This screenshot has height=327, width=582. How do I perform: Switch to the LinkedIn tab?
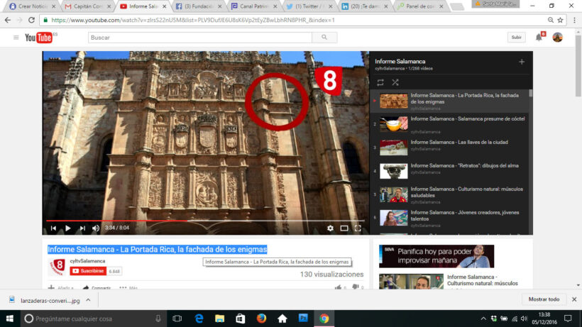(365, 6)
